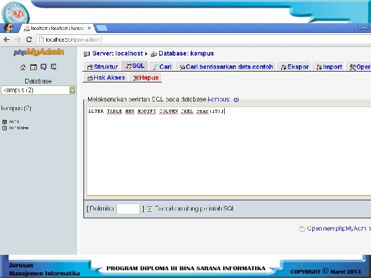Open the SQL documentation icon in sidebar
Viewport: 371px width, 278px height.
click(x=54, y=67)
